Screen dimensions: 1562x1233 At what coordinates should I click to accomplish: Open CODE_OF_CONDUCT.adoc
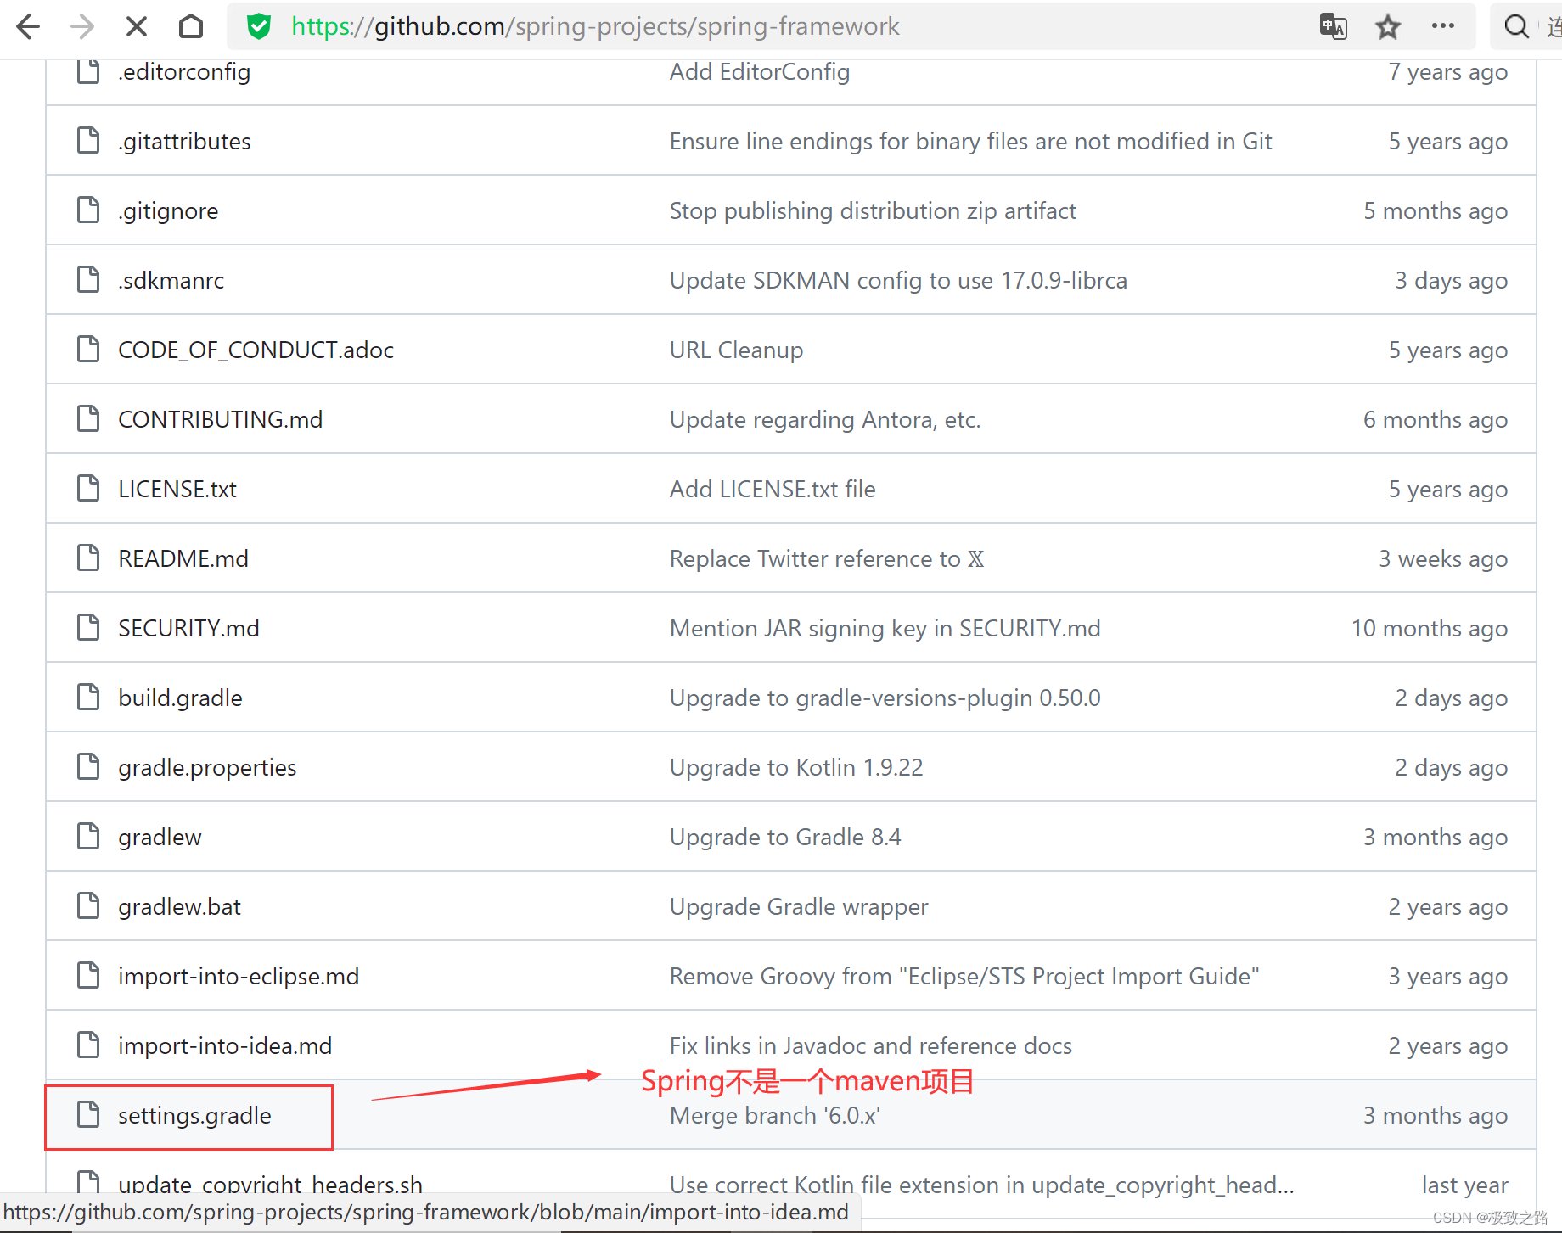(x=256, y=350)
